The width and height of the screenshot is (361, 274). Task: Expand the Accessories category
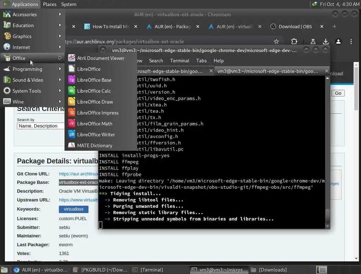pyautogui.click(x=32, y=14)
